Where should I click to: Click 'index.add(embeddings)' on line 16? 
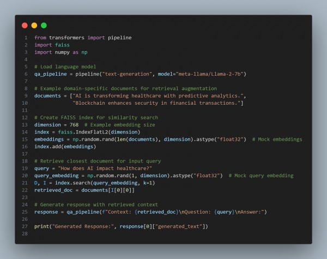65,147
